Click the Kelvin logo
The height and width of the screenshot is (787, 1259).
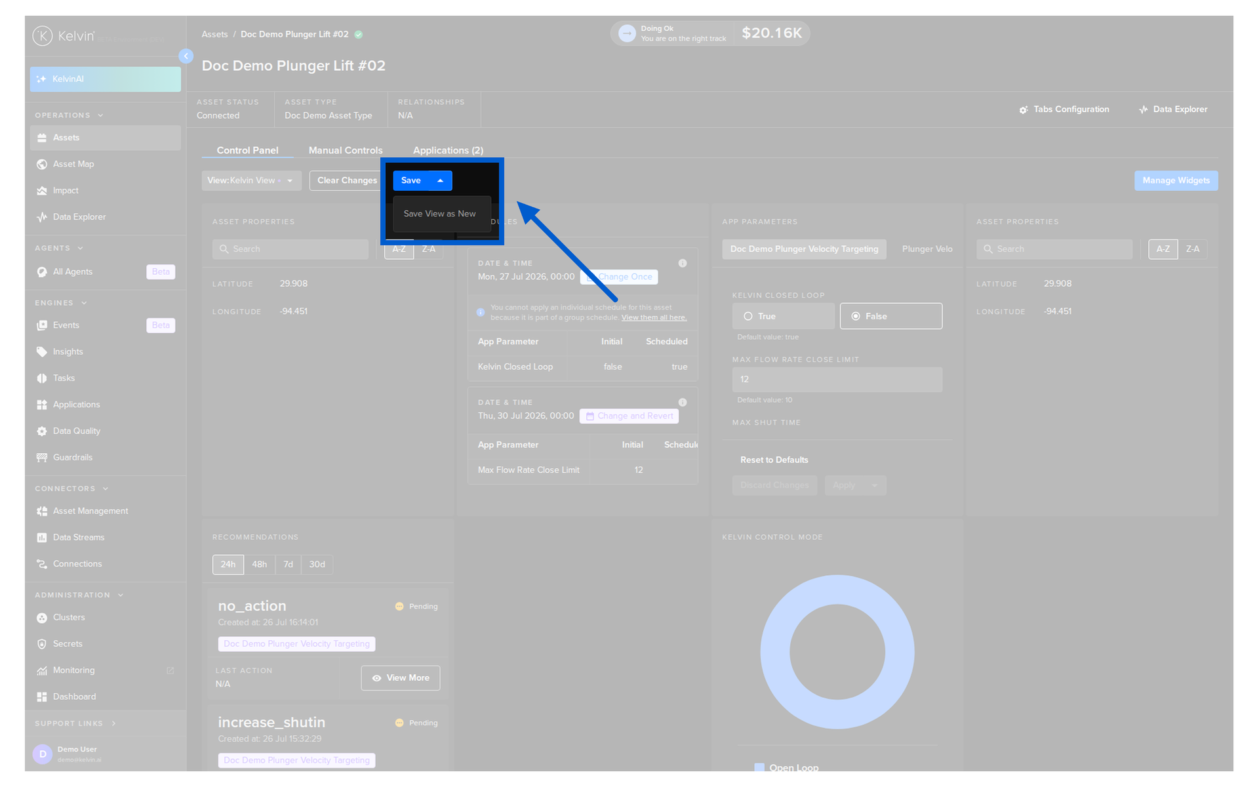[64, 35]
